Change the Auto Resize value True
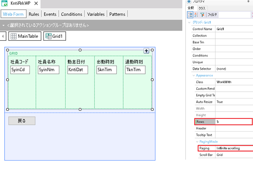 click(x=234, y=102)
